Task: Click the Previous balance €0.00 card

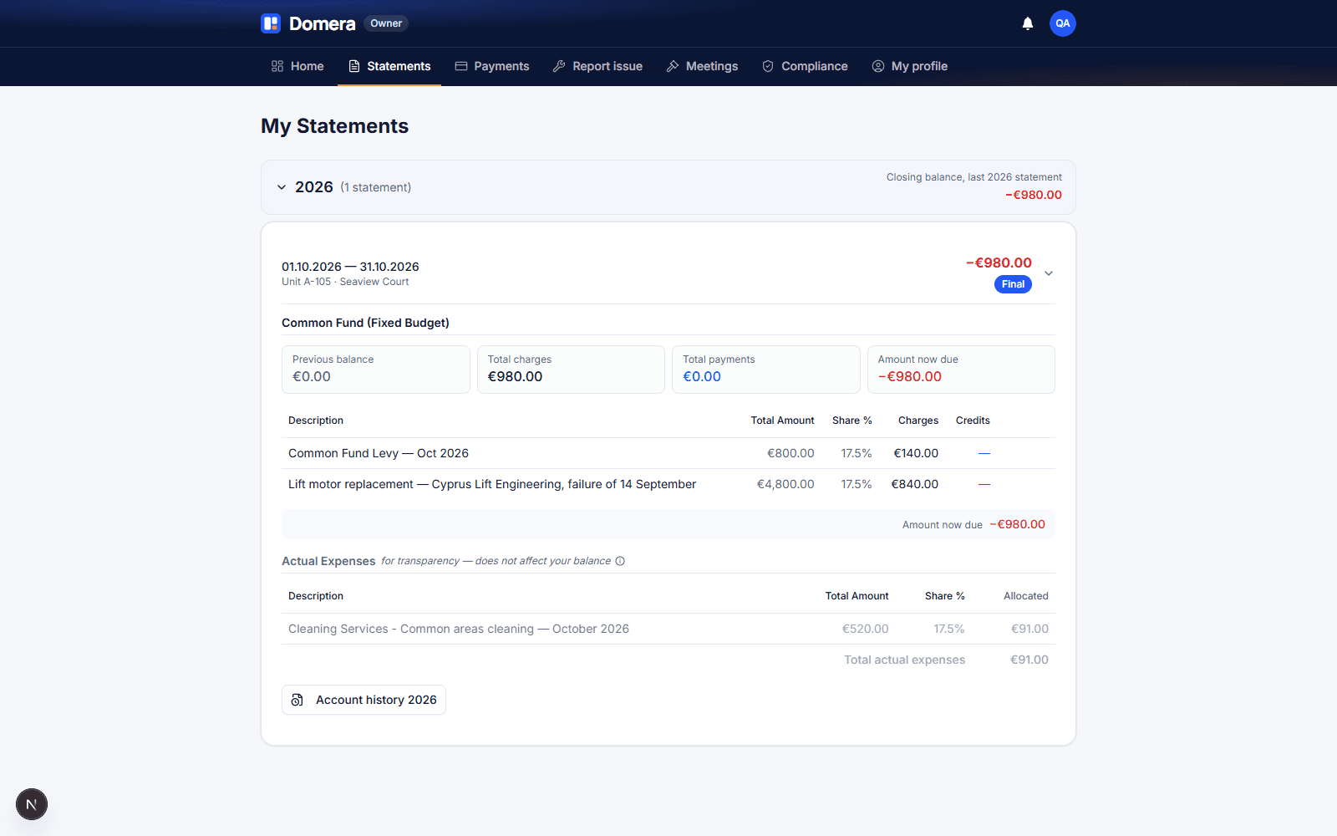Action: [x=376, y=370]
